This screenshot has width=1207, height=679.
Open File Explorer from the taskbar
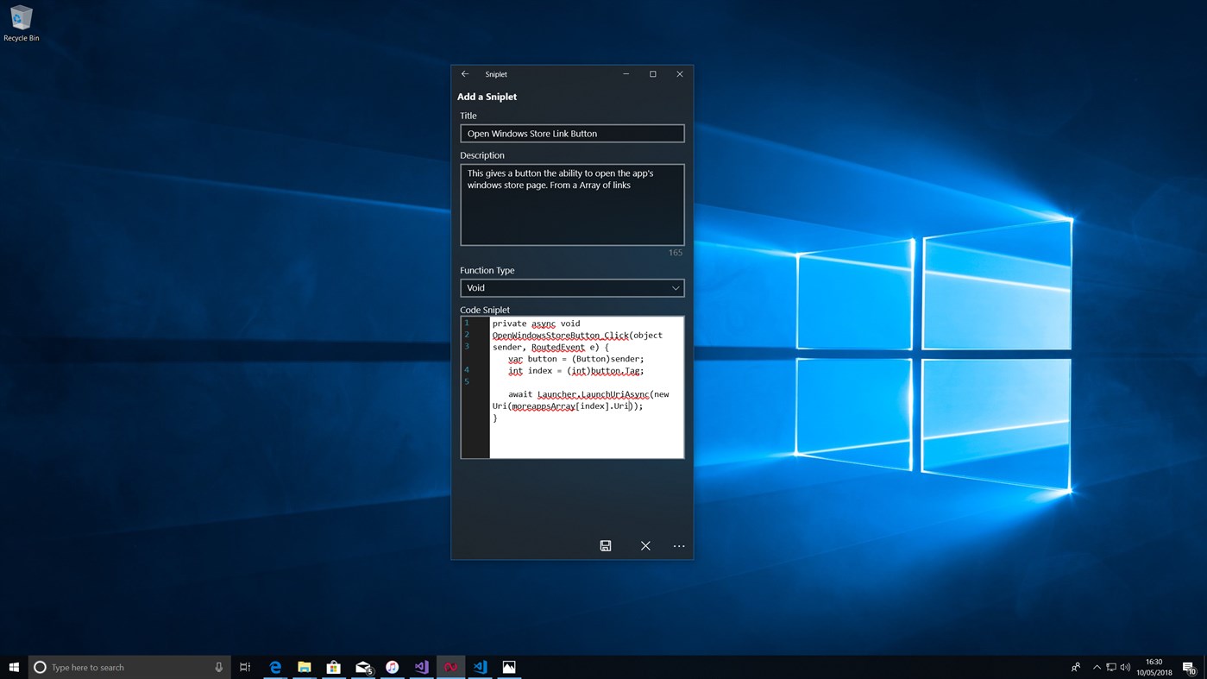(x=305, y=667)
